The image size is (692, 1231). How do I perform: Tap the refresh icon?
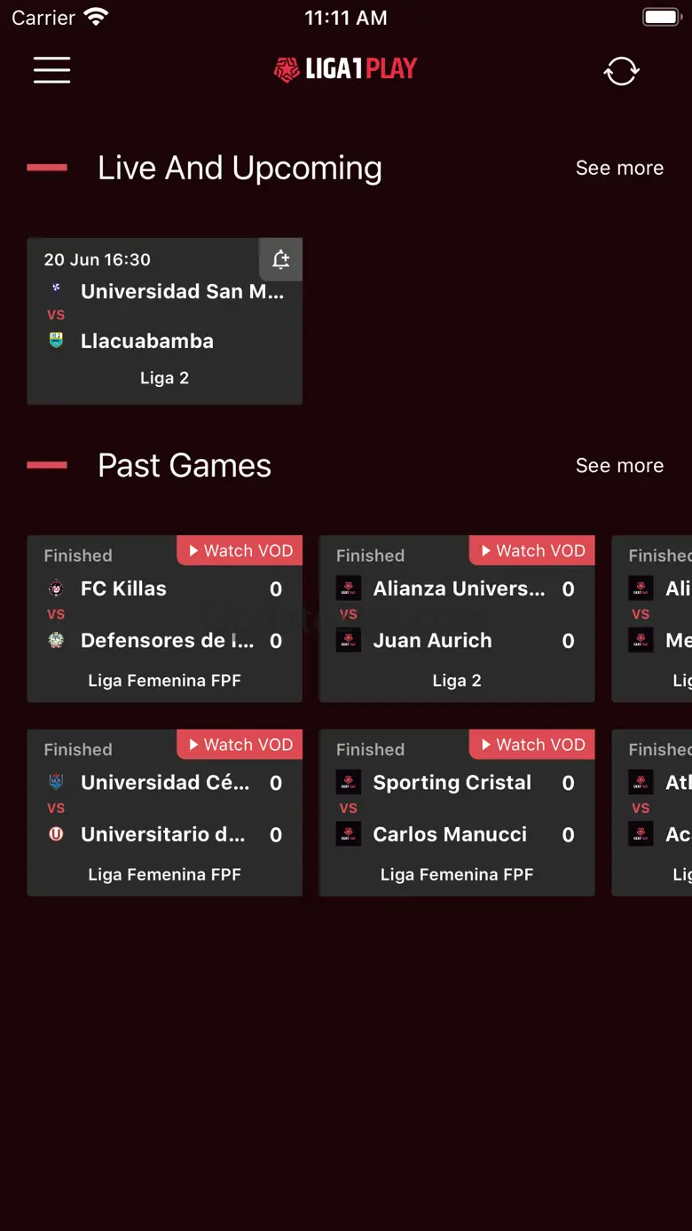click(621, 71)
